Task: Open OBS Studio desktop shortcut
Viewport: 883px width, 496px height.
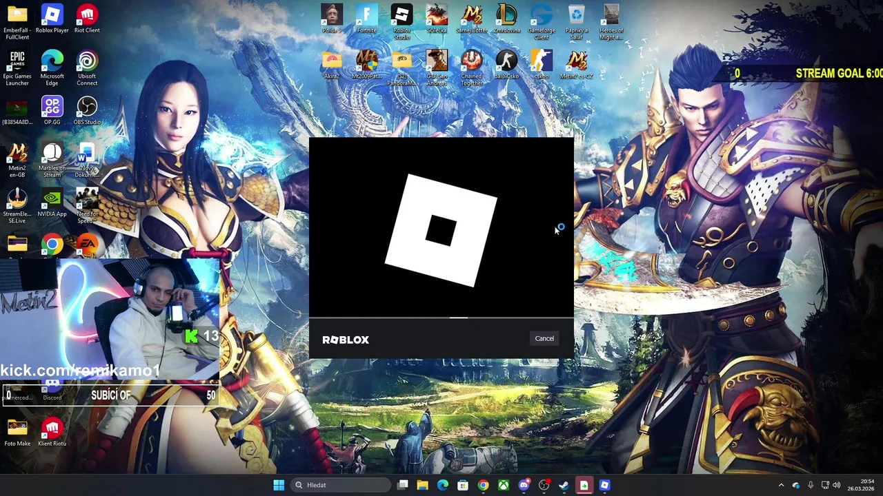Action: [x=87, y=111]
